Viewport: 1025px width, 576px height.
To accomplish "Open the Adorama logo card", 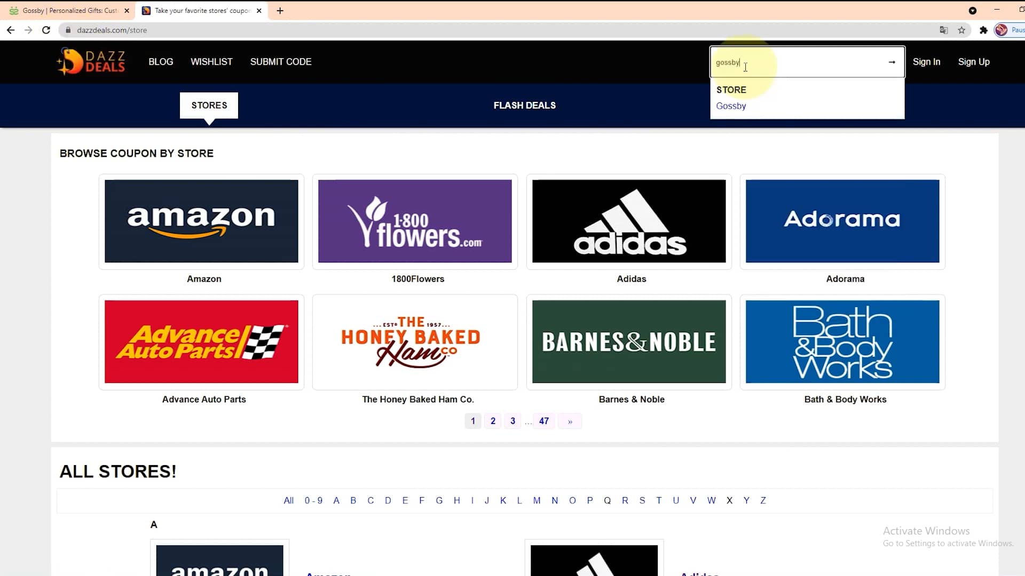I will 842,221.
